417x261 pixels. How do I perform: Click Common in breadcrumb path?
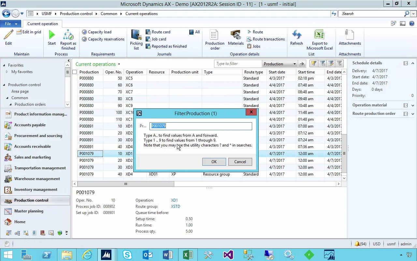point(109,14)
